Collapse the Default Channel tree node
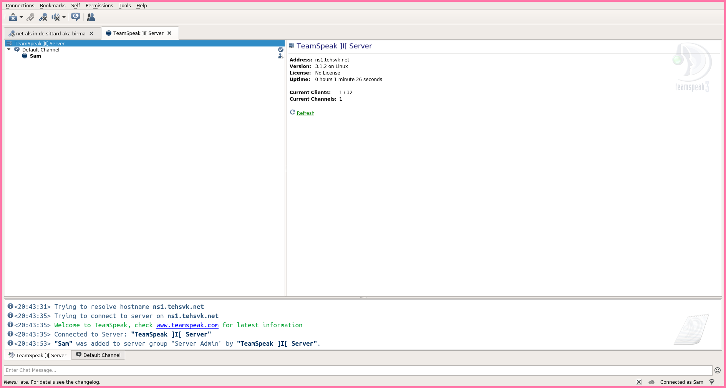The width and height of the screenshot is (726, 388). click(9, 50)
